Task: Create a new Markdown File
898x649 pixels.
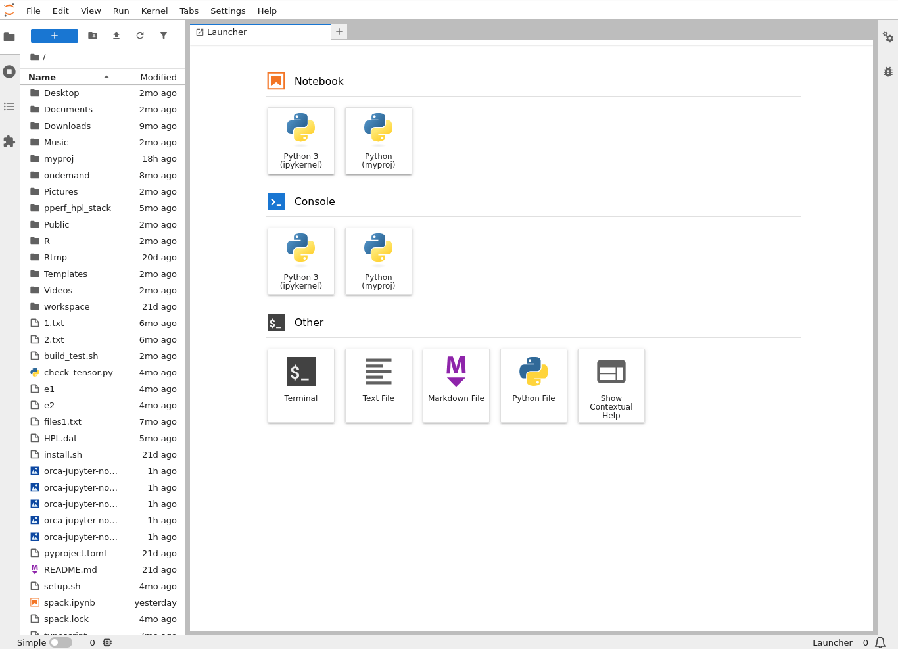Action: (456, 385)
